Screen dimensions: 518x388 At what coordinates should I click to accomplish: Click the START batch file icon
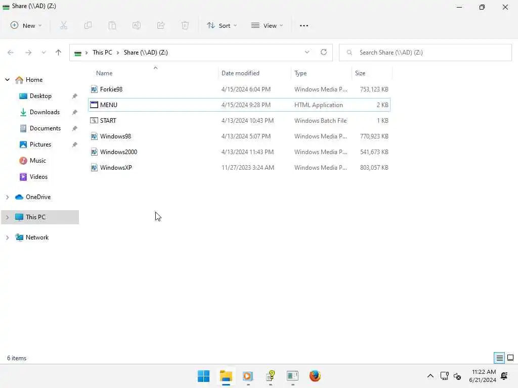tap(94, 120)
